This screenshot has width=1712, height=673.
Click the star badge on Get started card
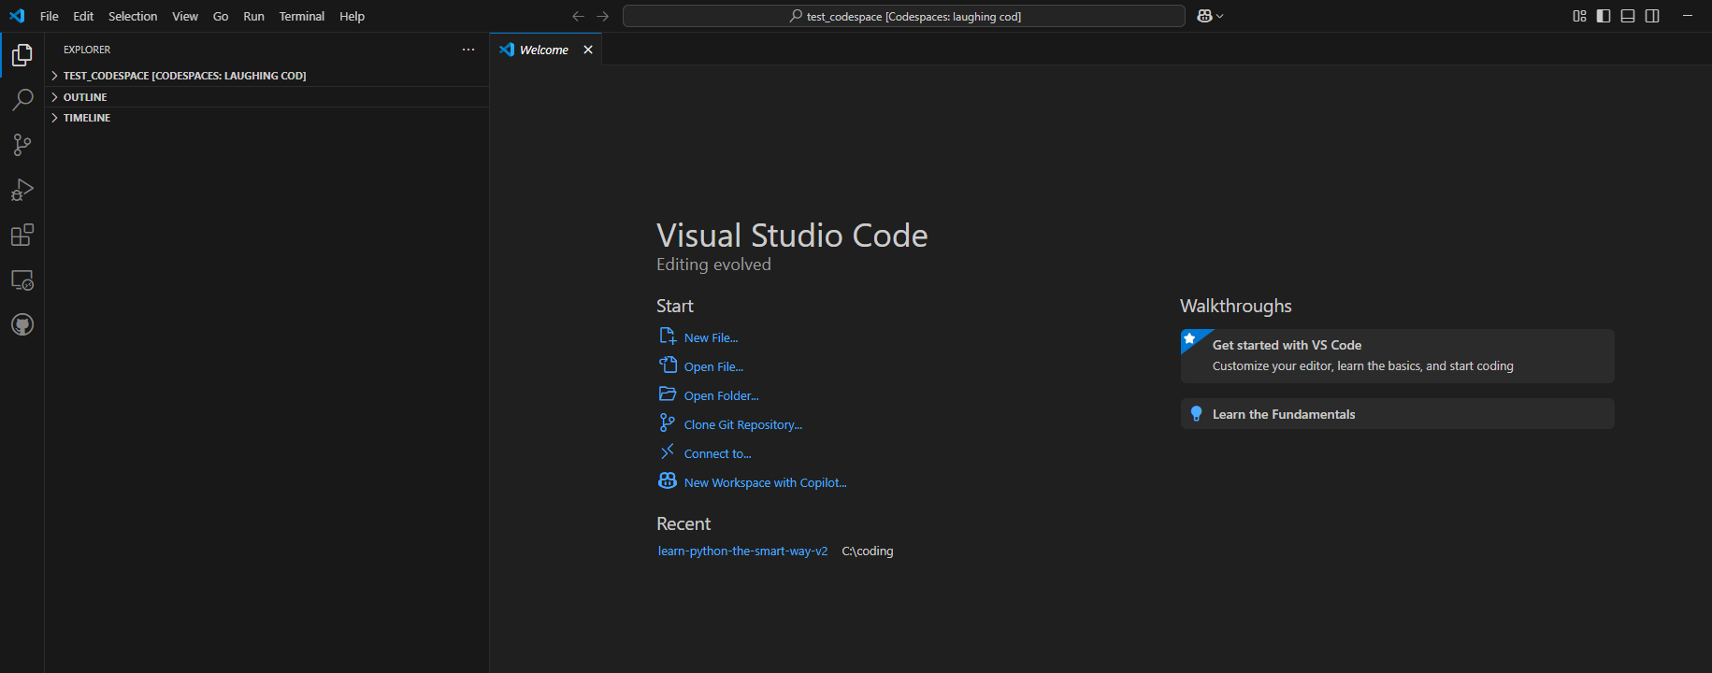[x=1190, y=338]
